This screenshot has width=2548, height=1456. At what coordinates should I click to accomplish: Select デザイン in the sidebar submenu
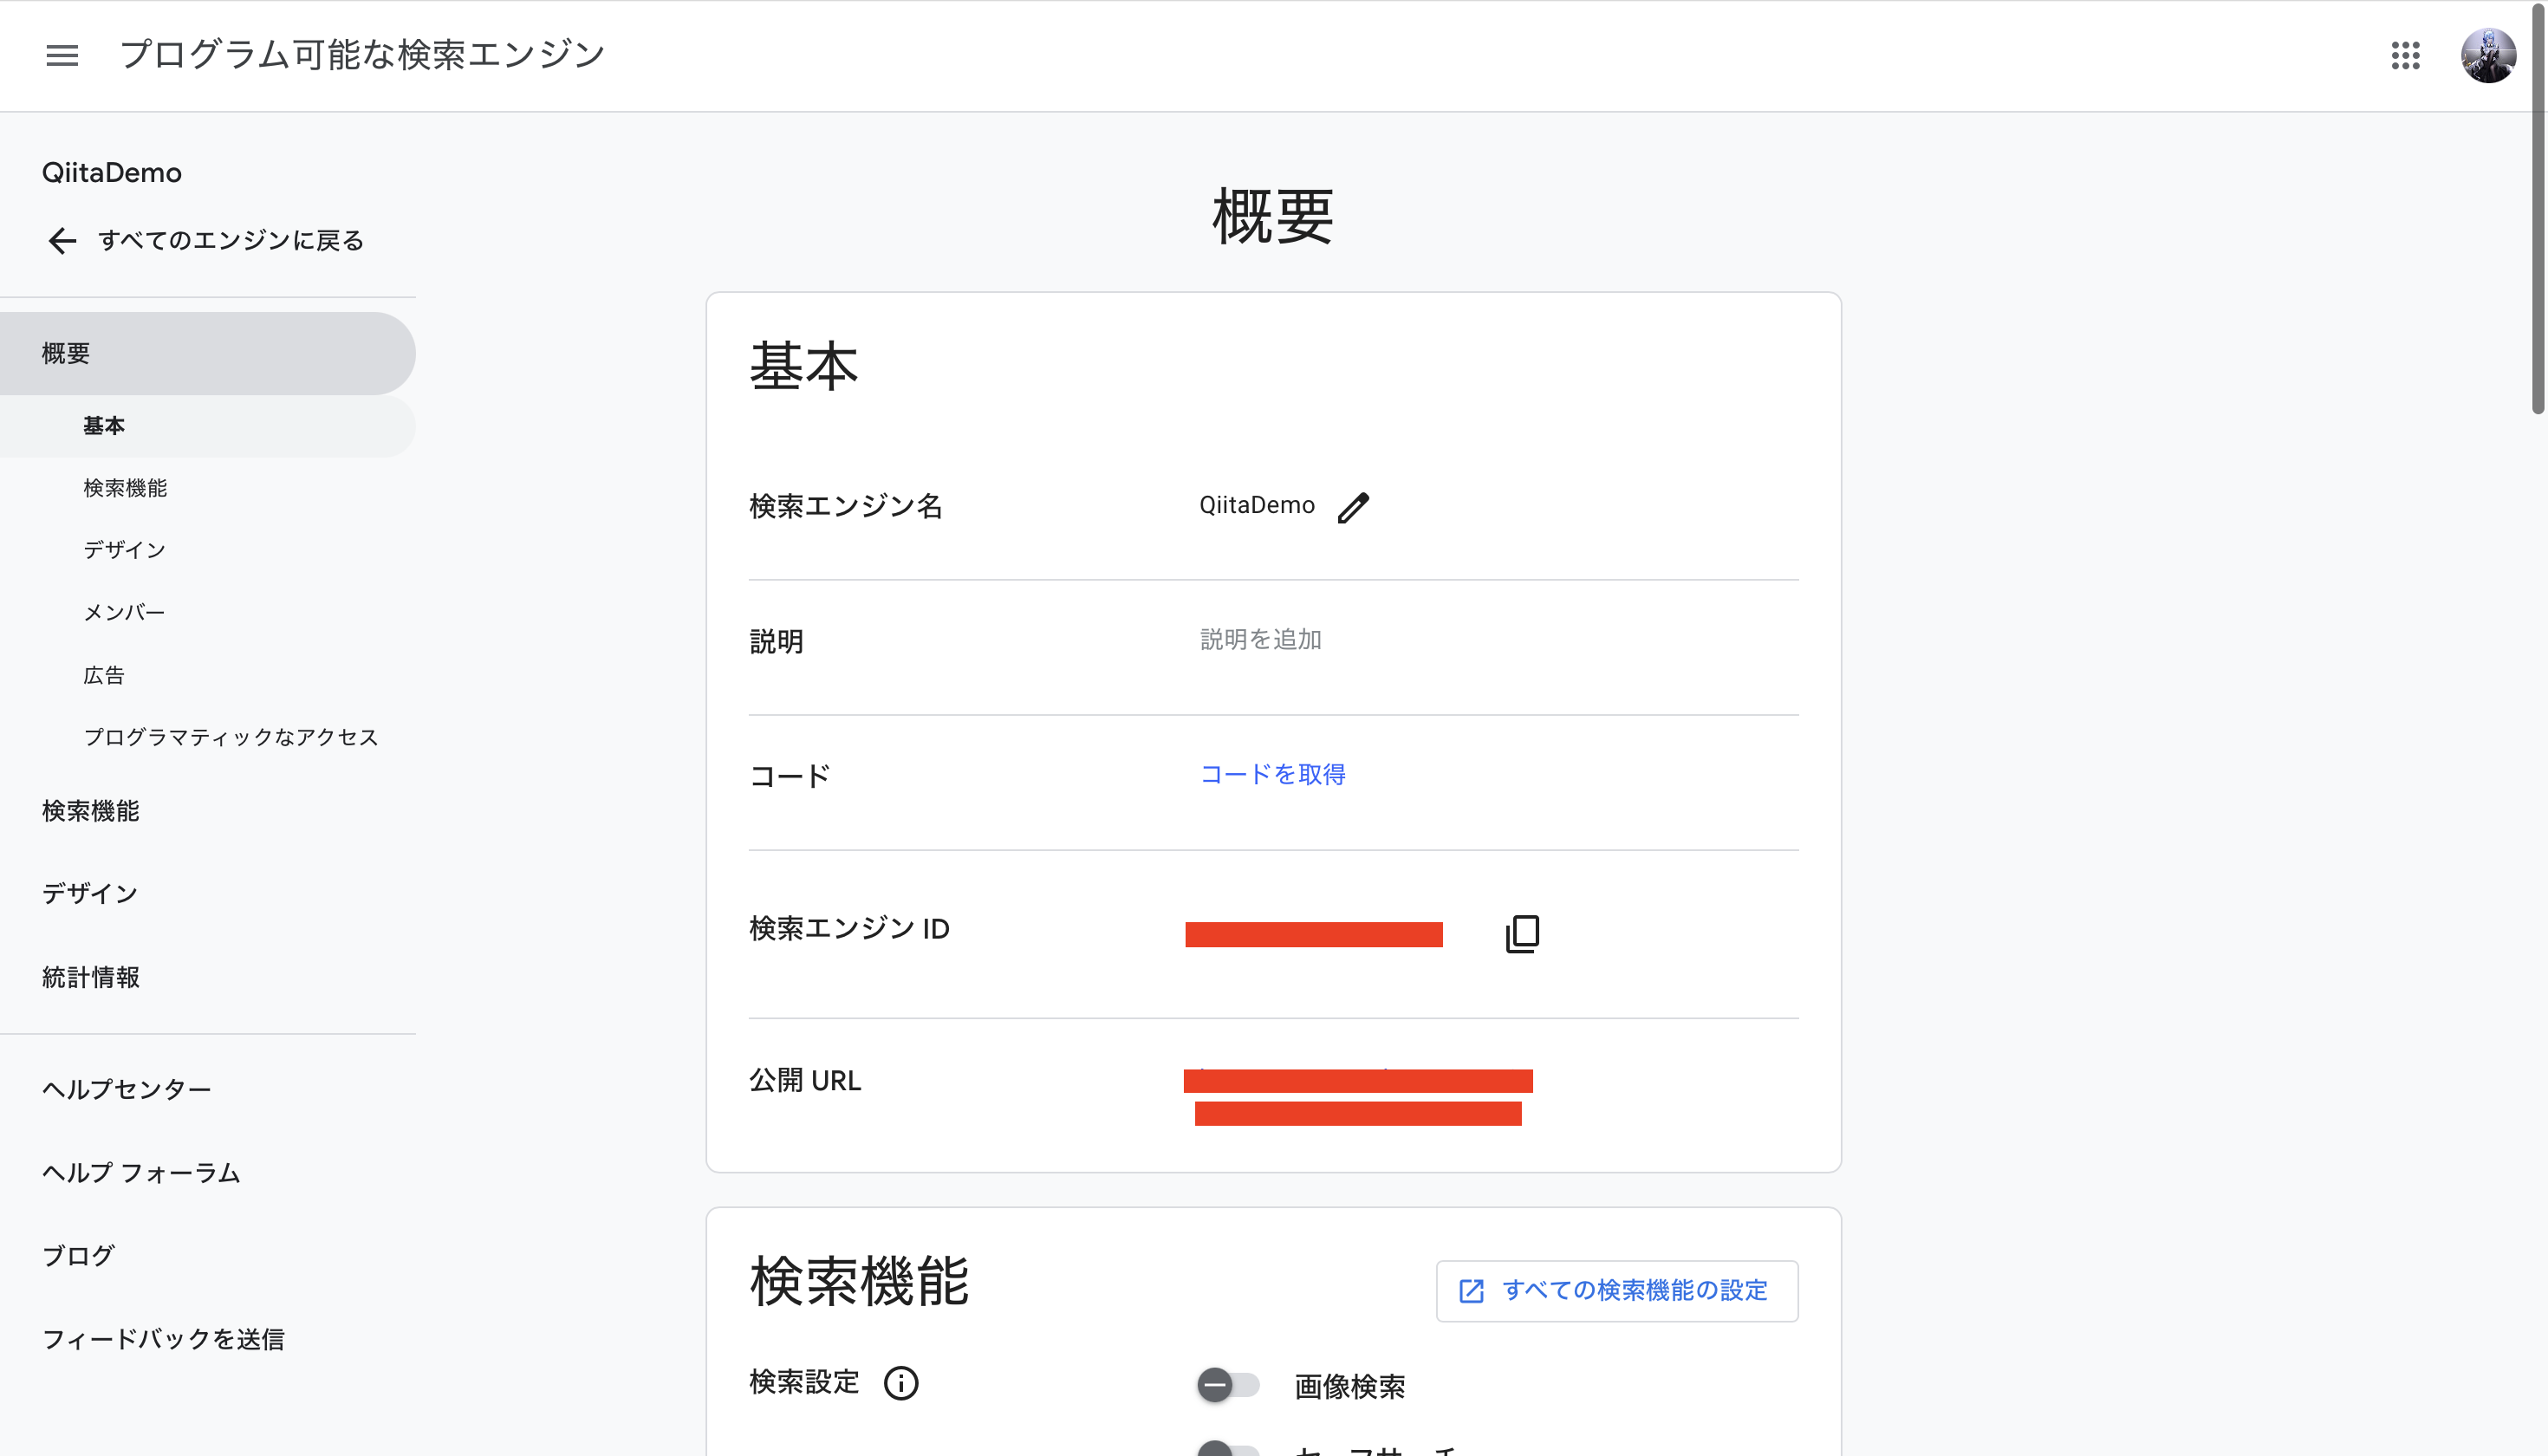124,549
